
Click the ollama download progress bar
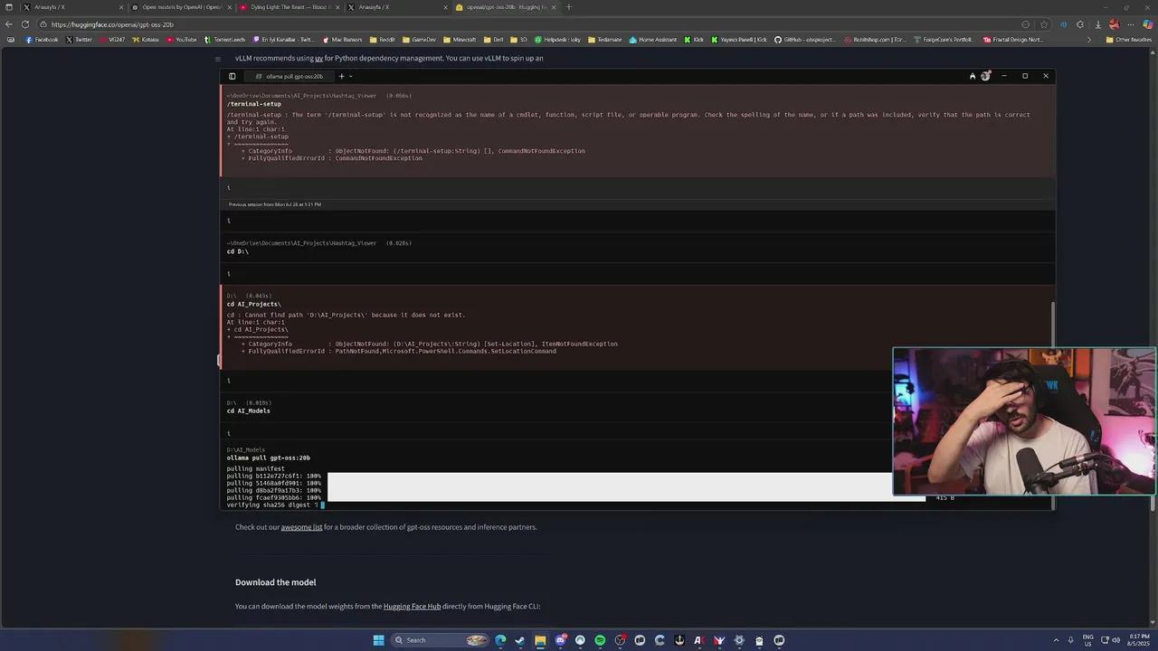(x=624, y=486)
